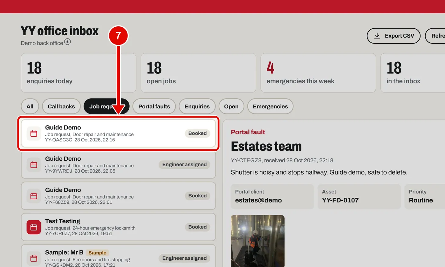The width and height of the screenshot is (445, 267).
Task: Click the Priority Routine field
Action: 425,196
